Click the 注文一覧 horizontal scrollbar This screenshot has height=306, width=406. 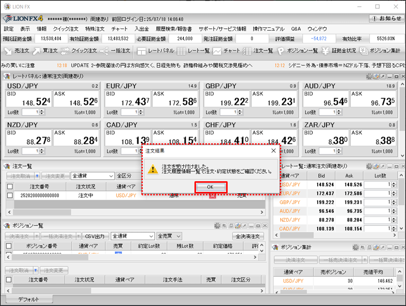136,205
